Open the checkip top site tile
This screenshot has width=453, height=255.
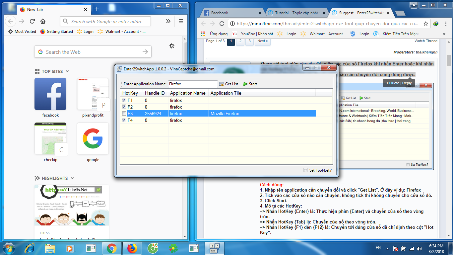(x=50, y=138)
